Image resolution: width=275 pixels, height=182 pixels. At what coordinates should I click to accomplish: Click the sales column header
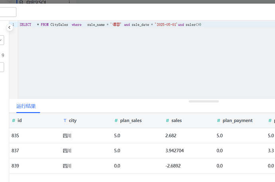(x=177, y=121)
